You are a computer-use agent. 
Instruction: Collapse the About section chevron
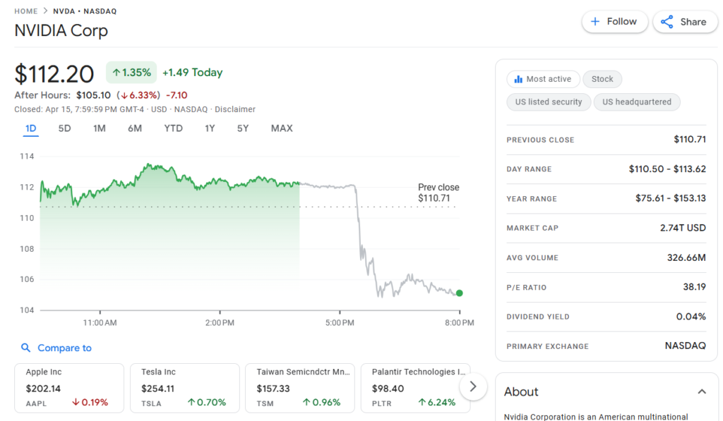tap(702, 392)
